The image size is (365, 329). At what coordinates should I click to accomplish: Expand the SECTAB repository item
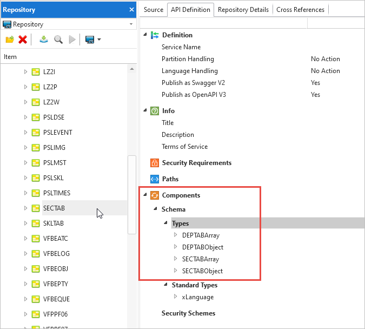click(25, 208)
